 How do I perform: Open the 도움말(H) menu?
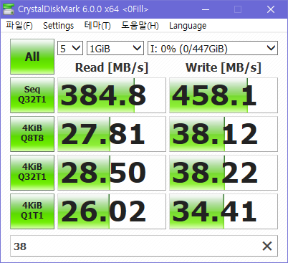[140, 25]
